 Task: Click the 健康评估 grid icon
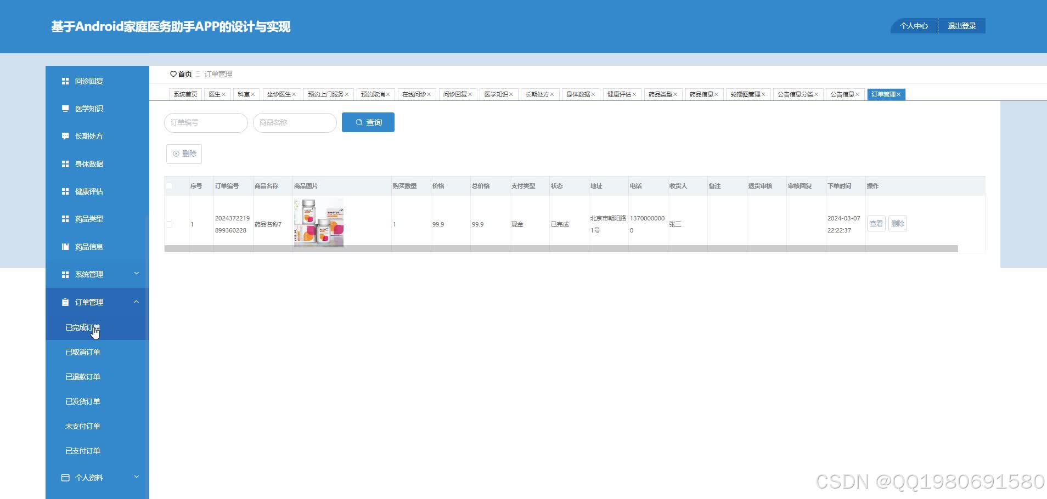click(65, 191)
